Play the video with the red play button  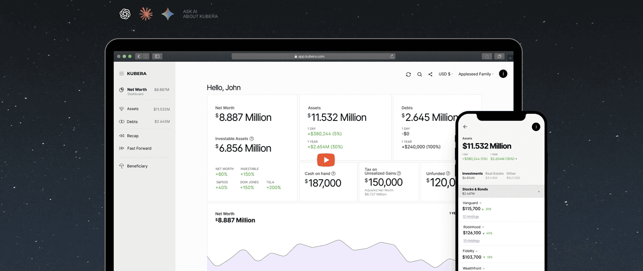point(326,160)
